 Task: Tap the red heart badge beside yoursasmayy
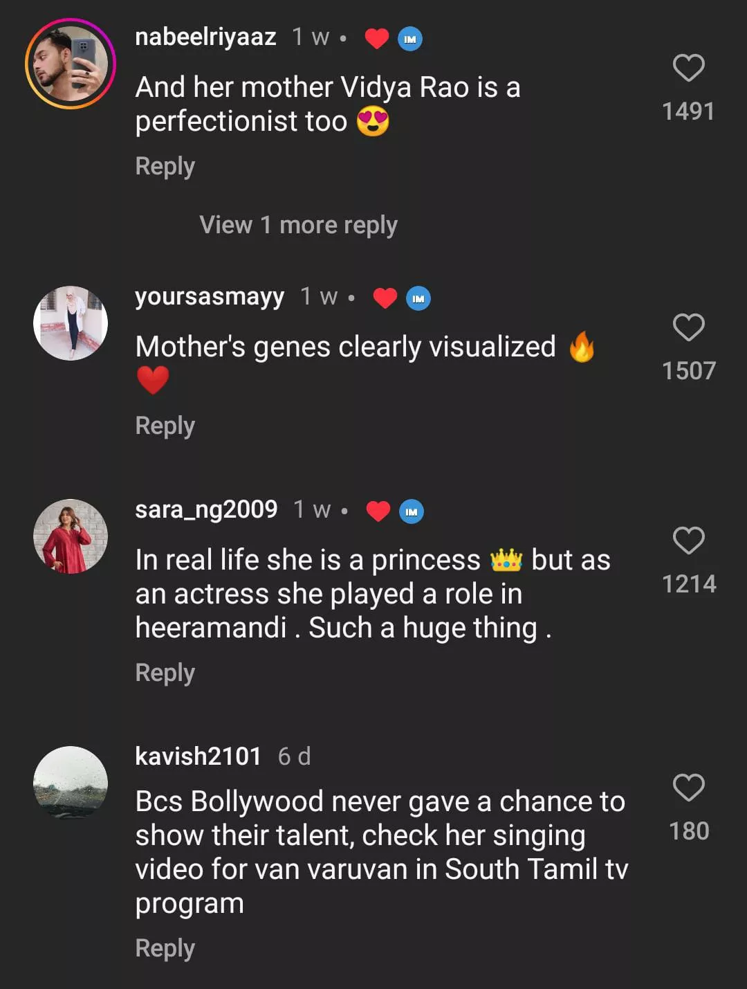(x=385, y=298)
